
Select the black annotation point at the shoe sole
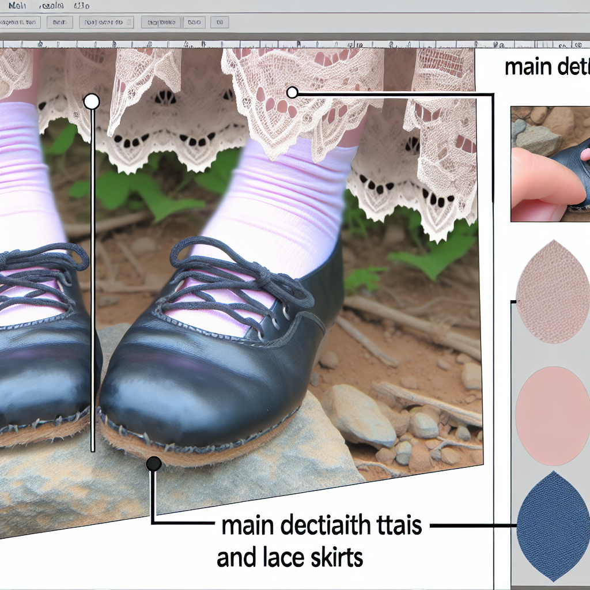pyautogui.click(x=153, y=463)
